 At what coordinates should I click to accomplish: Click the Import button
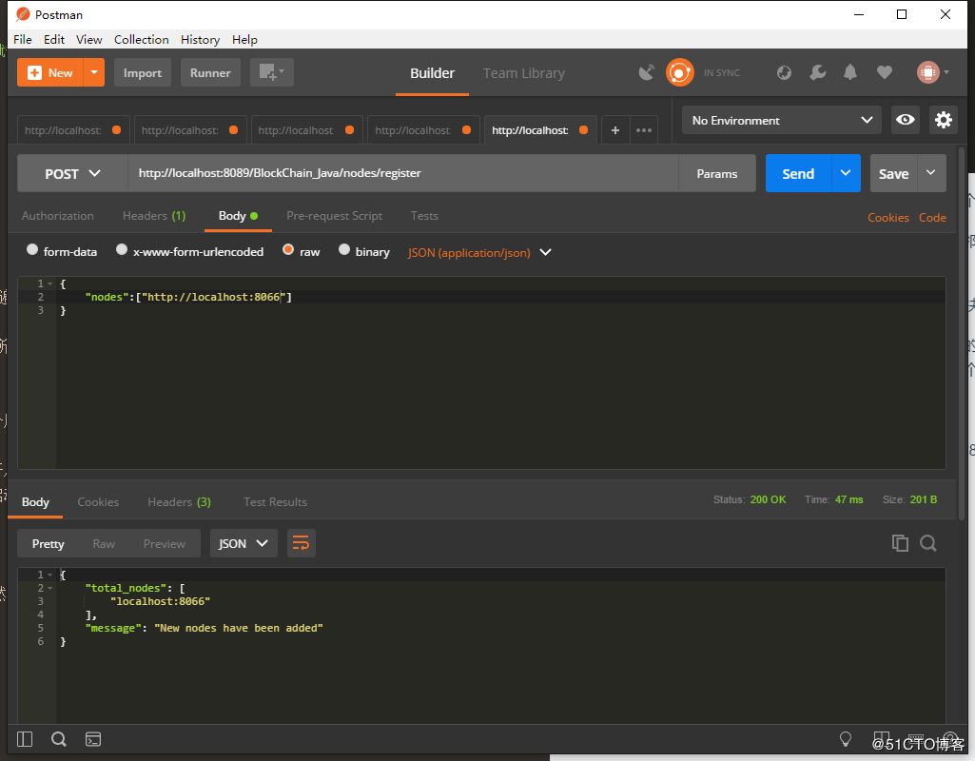(x=143, y=73)
